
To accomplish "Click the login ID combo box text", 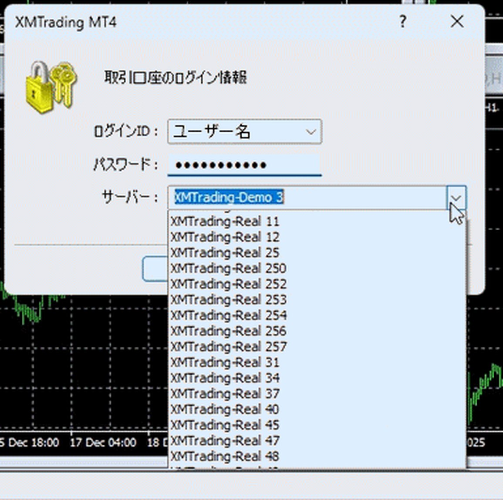I will point(212,132).
